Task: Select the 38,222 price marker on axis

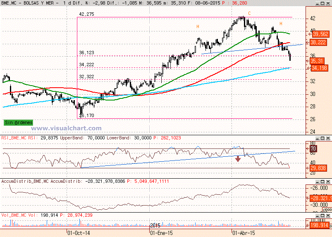Action: coord(318,42)
